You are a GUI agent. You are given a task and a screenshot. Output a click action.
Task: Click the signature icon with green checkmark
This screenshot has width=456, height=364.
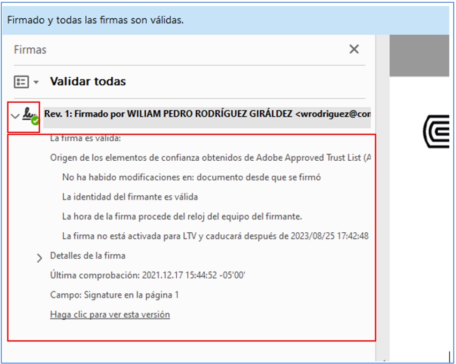pos(31,115)
